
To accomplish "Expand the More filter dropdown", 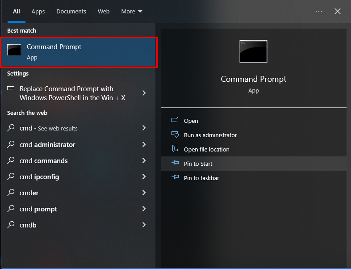I will coord(132,12).
